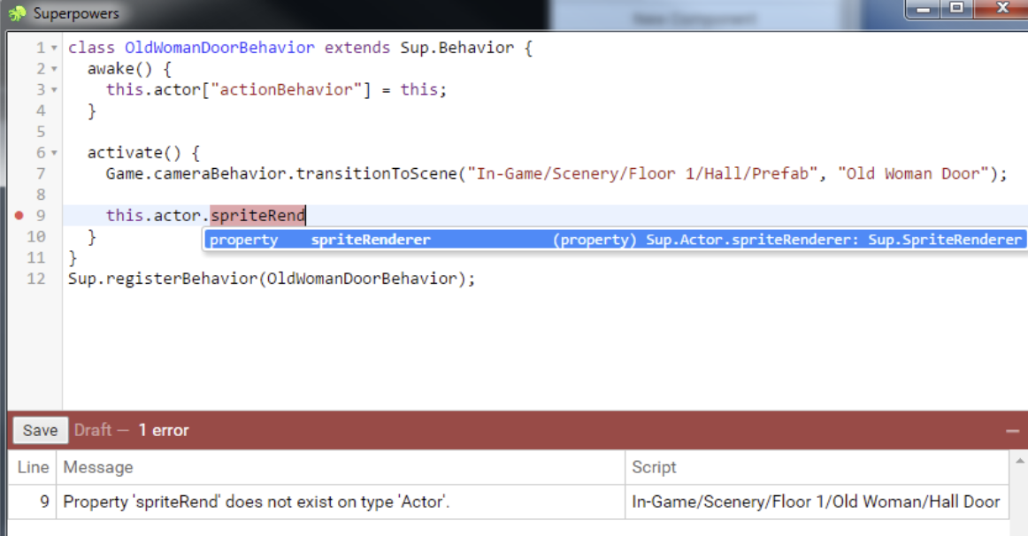The width and height of the screenshot is (1028, 536).
Task: Fold the activate() method on line 6
Action: pyautogui.click(x=54, y=153)
